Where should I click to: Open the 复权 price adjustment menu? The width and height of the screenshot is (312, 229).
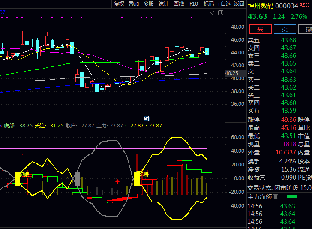coord(119,4)
